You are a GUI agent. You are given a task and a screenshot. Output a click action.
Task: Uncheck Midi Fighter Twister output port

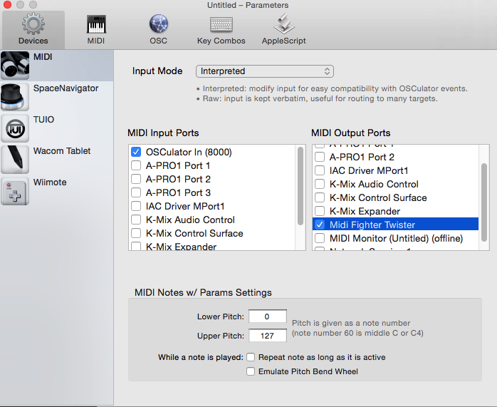click(320, 225)
